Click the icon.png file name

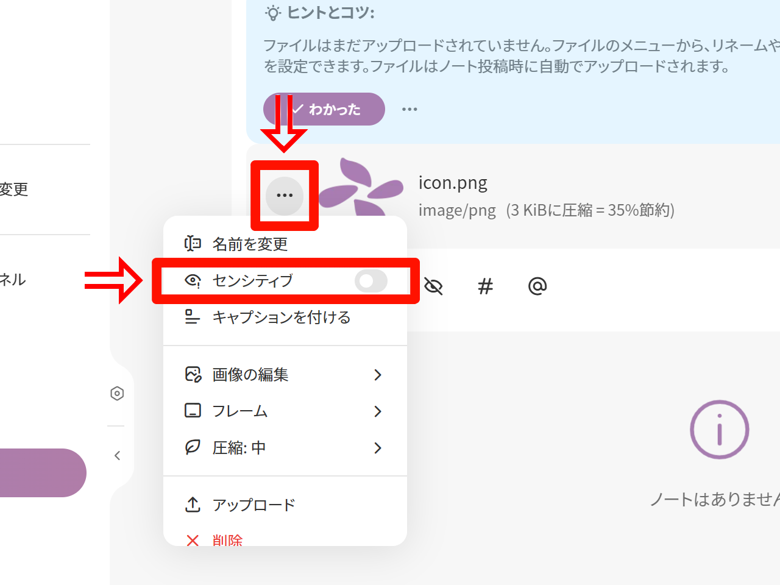(x=453, y=183)
